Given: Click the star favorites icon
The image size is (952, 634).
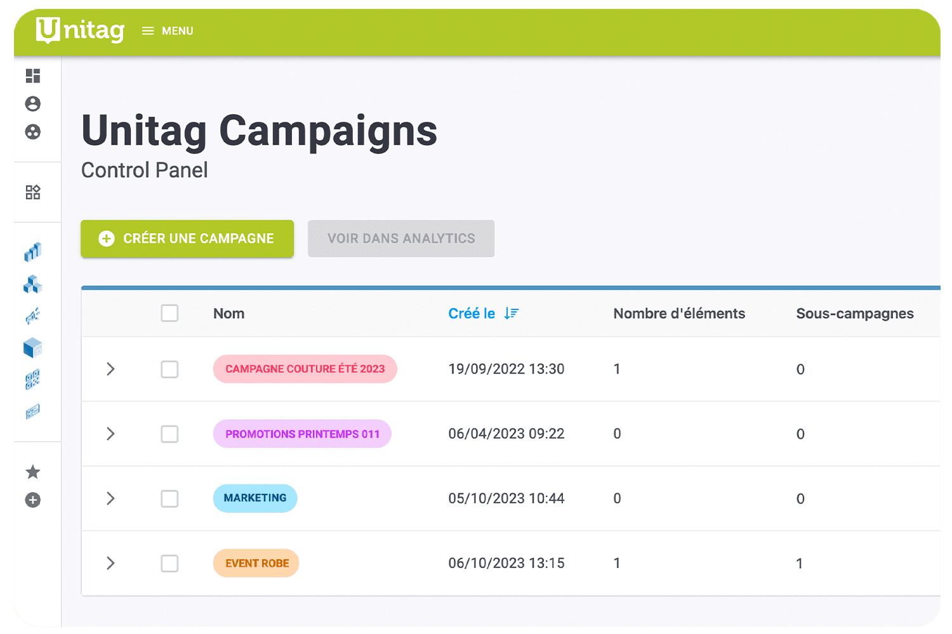Looking at the screenshot, I should [33, 472].
